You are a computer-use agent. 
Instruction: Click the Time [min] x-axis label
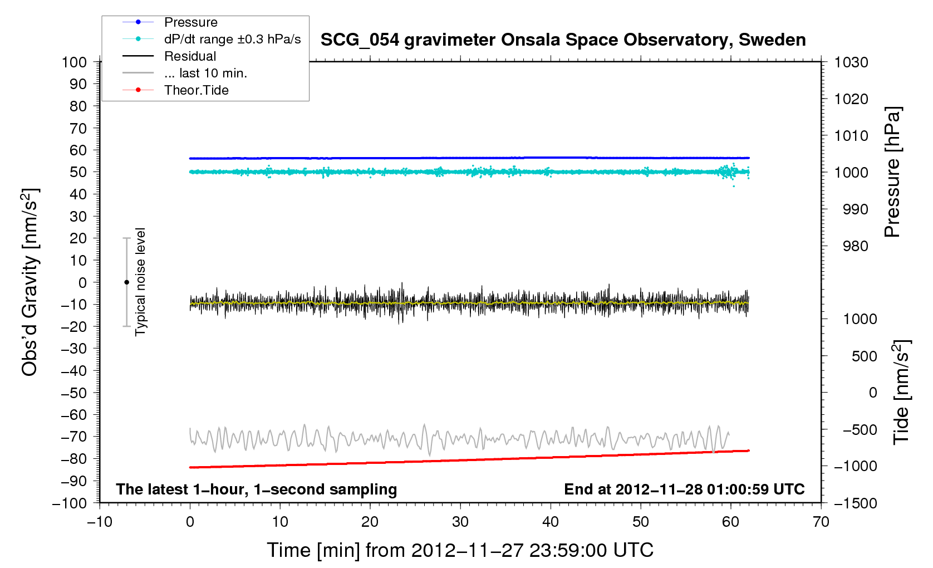[x=460, y=550]
